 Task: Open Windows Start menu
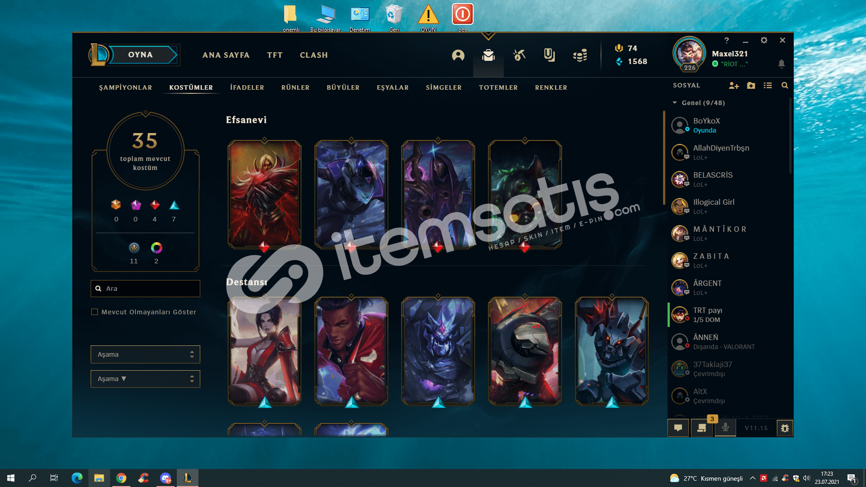click(x=11, y=478)
